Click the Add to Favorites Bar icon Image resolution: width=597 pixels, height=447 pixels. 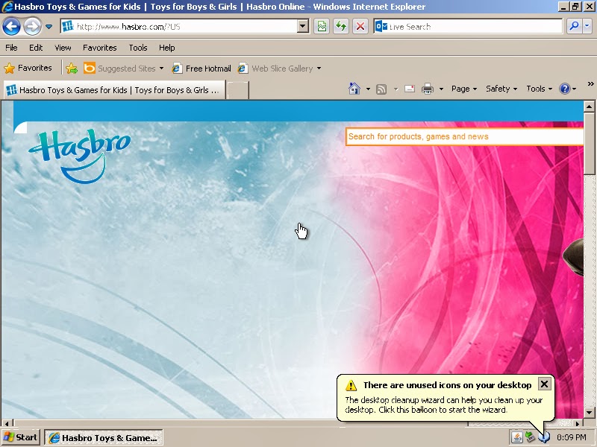pos(72,69)
